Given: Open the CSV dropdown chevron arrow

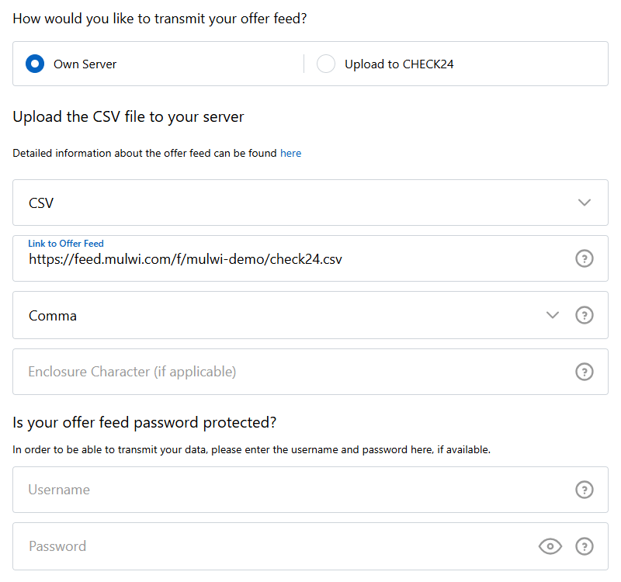Looking at the screenshot, I should click(x=585, y=203).
